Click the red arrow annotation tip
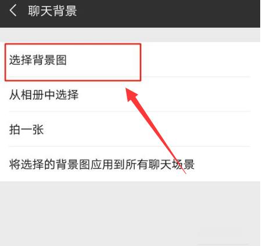This screenshot has height=246, width=266. point(127,89)
